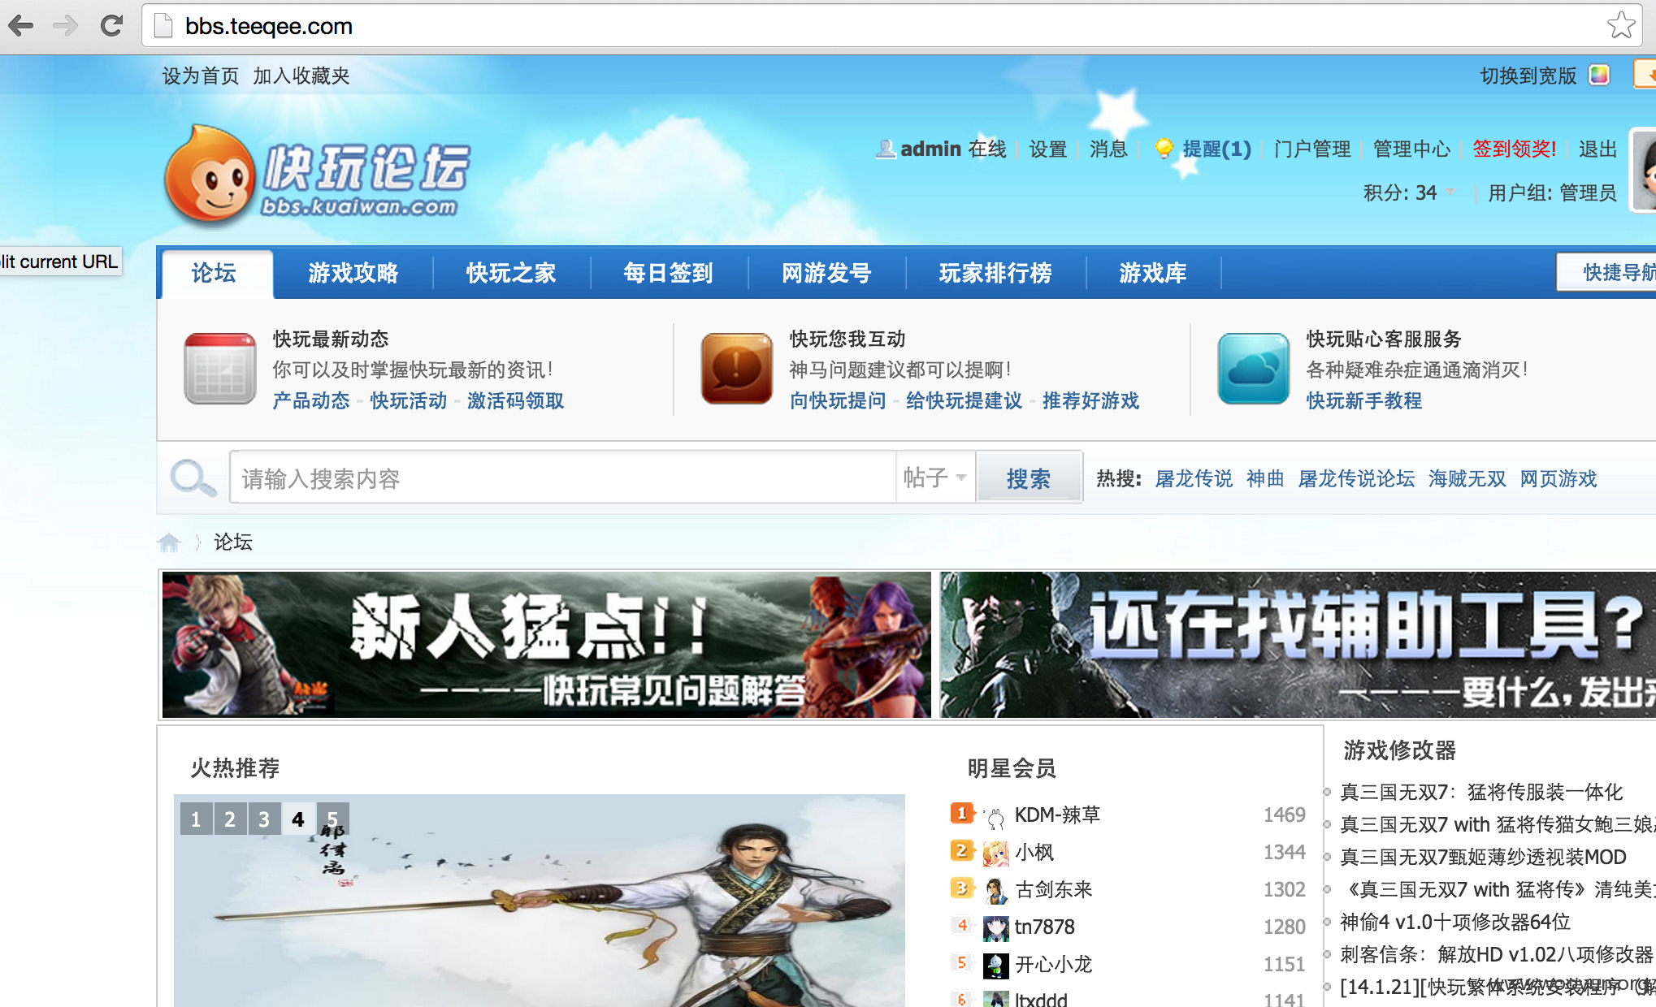Click the cloud icon for 快玩贴心客服服务
Screen dimensions: 1656x1007
coord(1254,368)
